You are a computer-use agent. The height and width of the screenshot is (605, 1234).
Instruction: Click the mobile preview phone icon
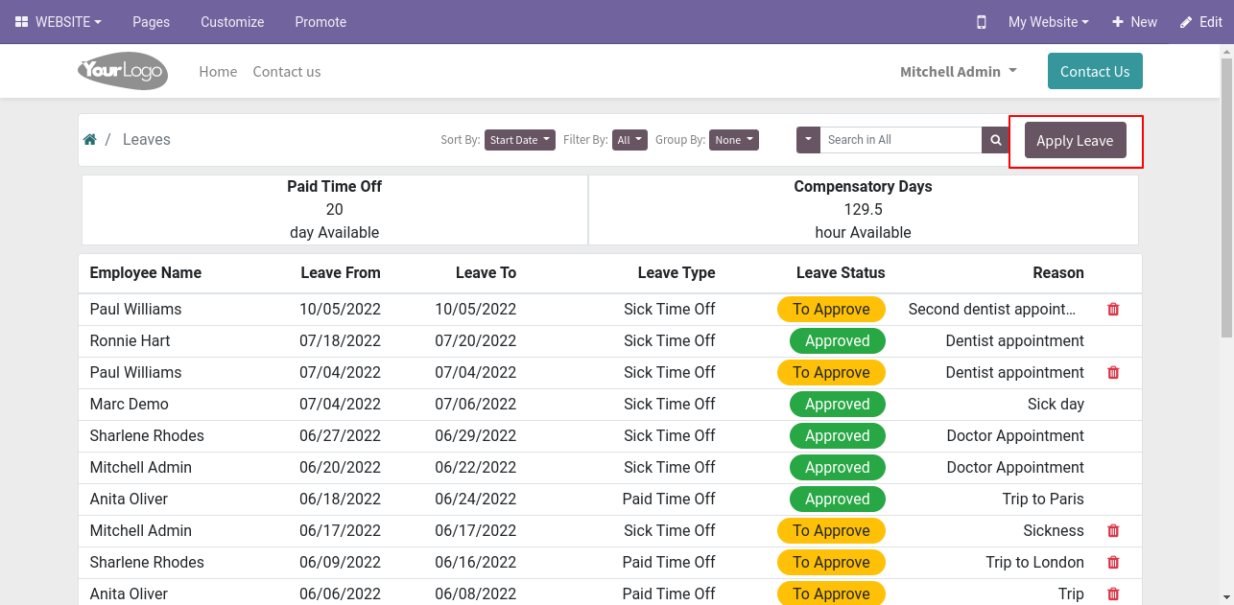tap(981, 22)
